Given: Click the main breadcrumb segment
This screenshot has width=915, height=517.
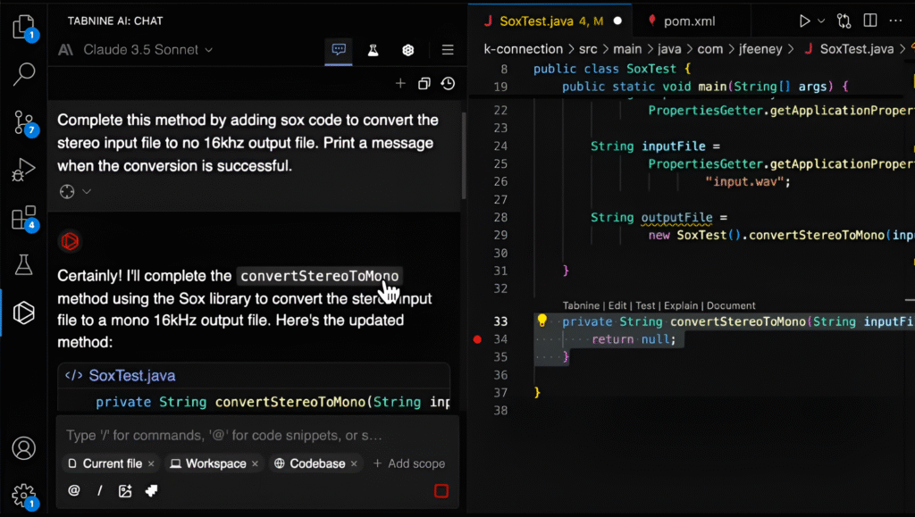Looking at the screenshot, I should point(627,49).
